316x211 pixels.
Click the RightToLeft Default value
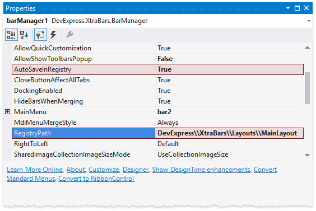pos(229,144)
